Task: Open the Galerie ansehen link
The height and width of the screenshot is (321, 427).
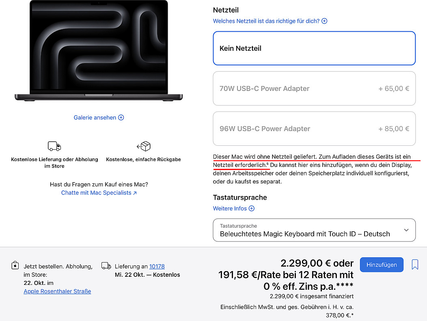Action: [95, 118]
